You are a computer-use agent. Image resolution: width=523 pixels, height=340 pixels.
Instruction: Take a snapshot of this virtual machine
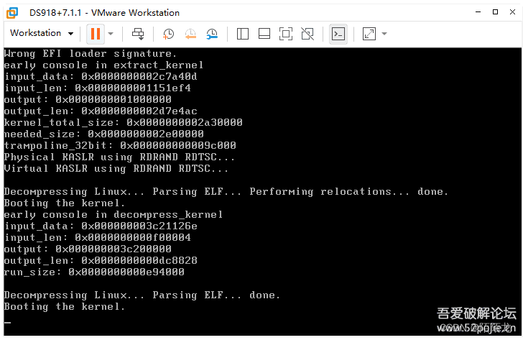point(168,34)
